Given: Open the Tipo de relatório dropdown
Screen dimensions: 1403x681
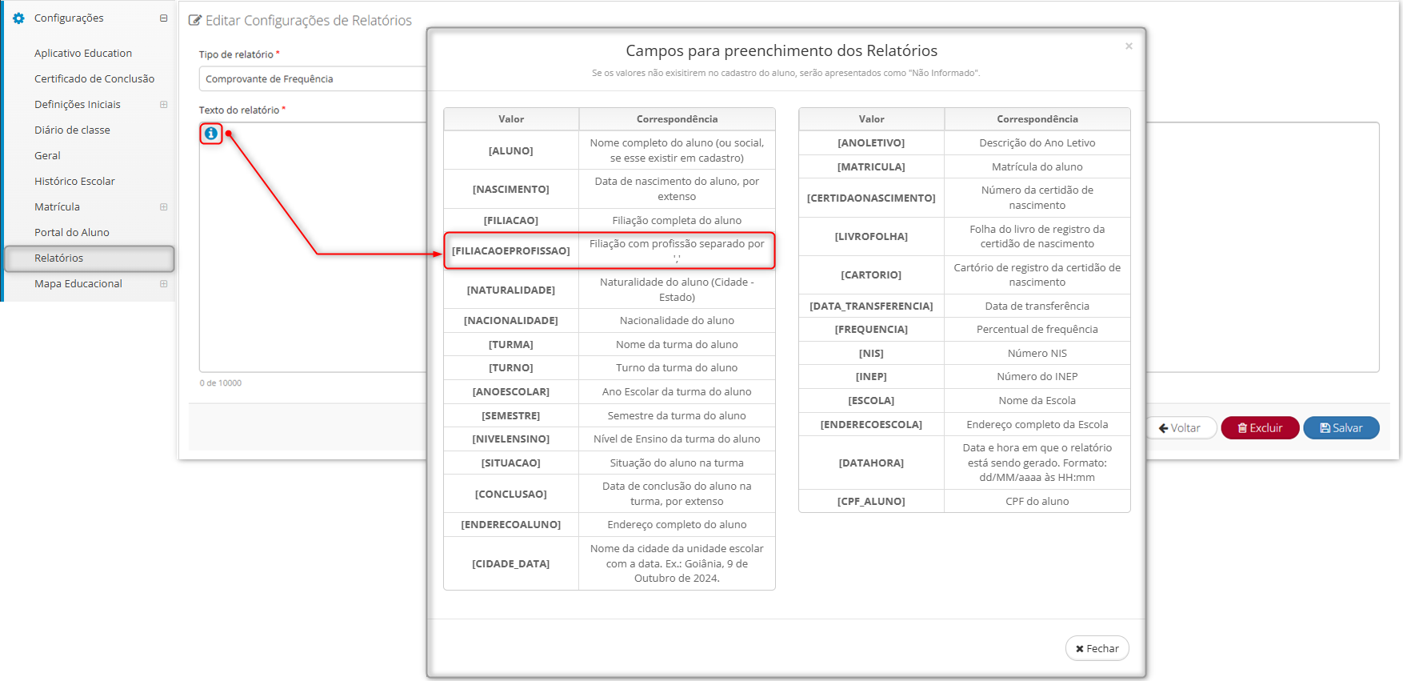Looking at the screenshot, I should pos(312,78).
